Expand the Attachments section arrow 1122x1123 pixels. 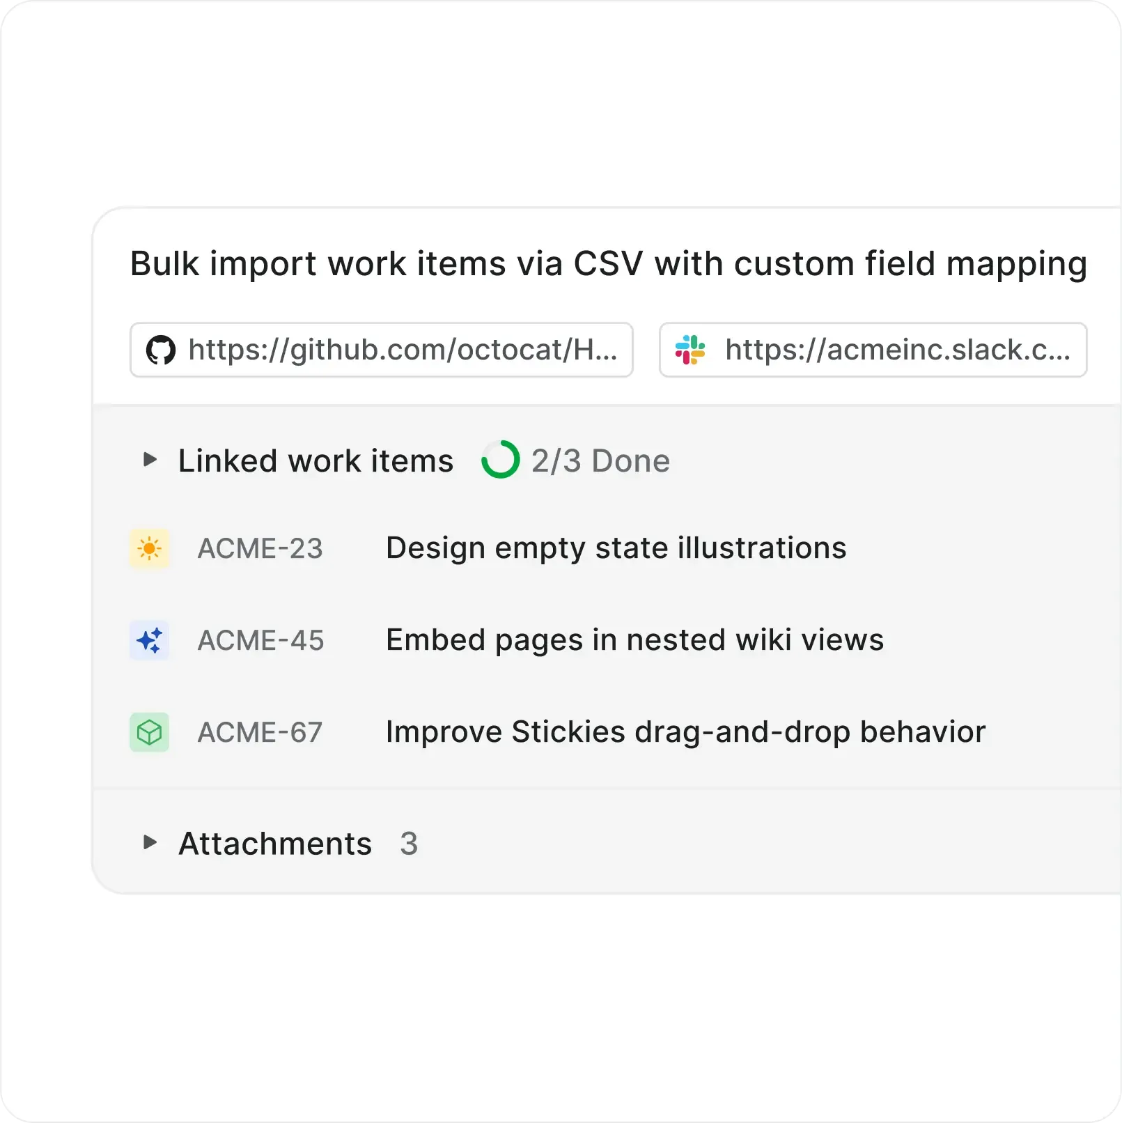[x=150, y=842]
